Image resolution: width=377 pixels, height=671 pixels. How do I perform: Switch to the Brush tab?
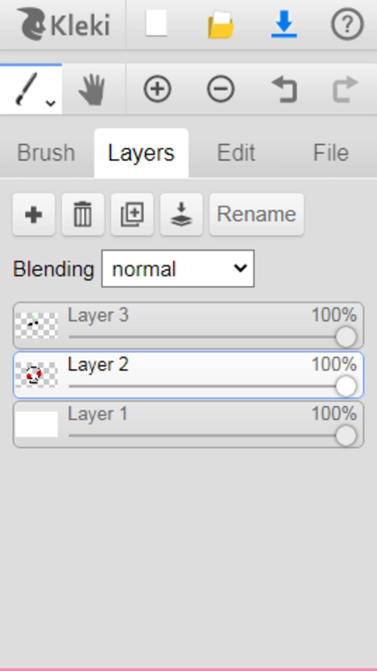[46, 153]
